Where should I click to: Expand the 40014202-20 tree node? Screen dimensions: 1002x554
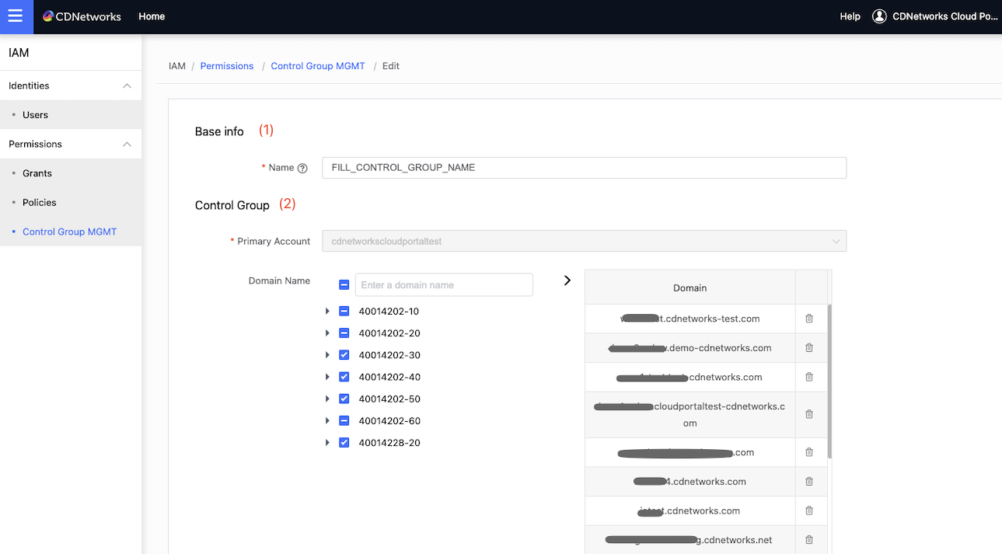point(327,333)
